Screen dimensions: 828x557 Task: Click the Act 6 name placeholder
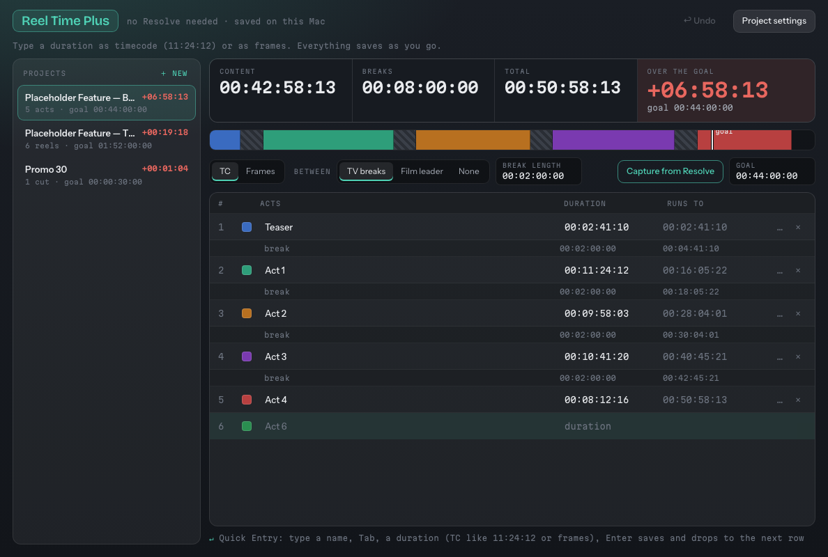(275, 426)
